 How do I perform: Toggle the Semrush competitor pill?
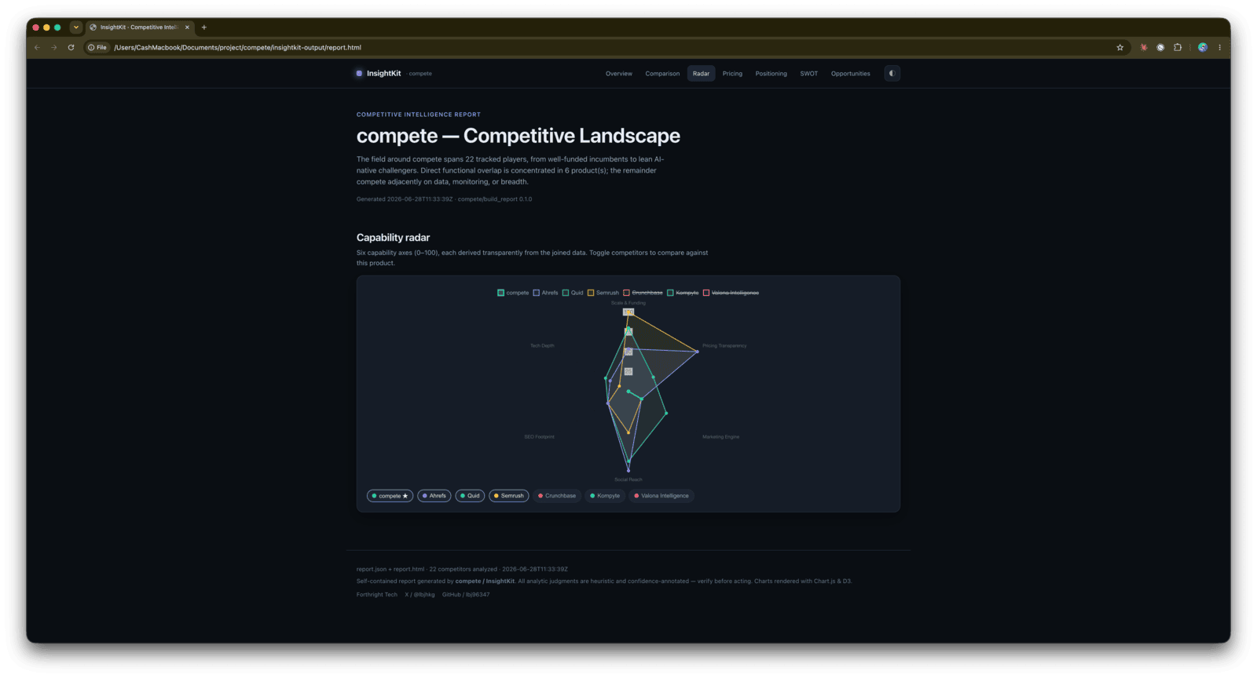tap(509, 496)
